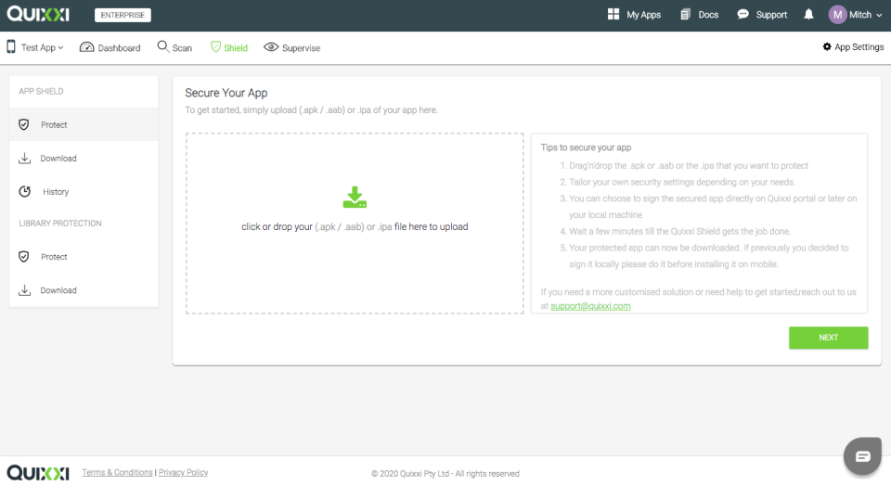891x486 pixels.
Task: Select Protect under Library Protection
Action: [84, 257]
